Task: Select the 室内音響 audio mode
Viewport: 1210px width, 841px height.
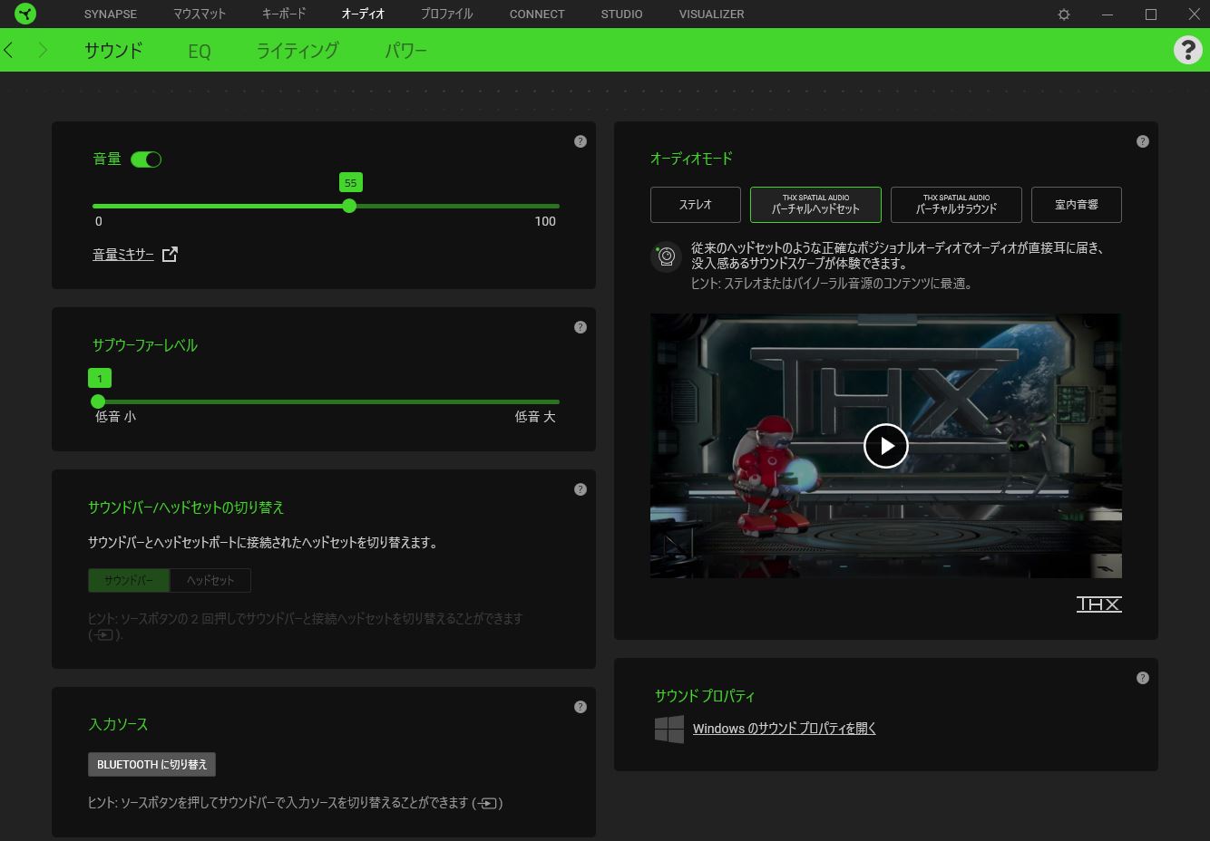Action: (1077, 205)
